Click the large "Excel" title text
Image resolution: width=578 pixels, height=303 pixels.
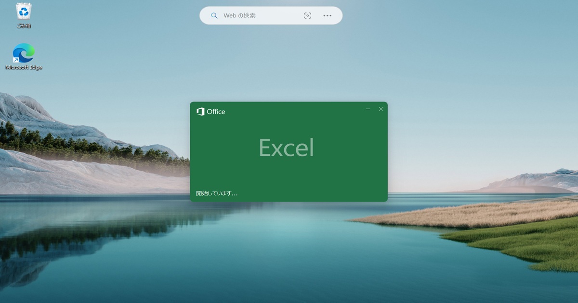click(286, 148)
